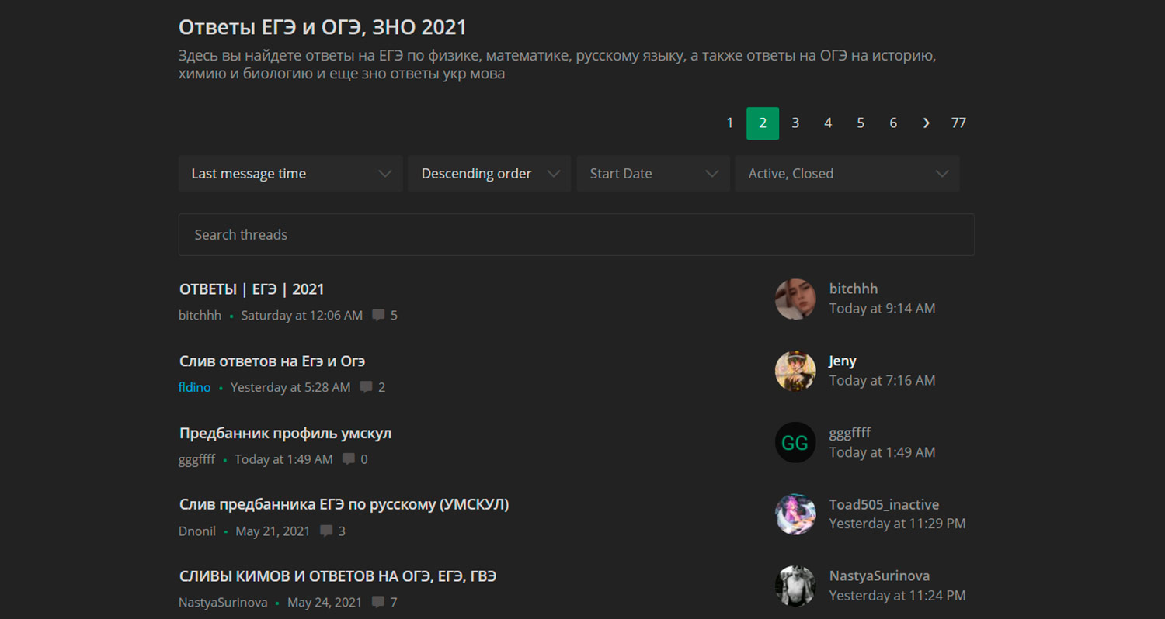Screen dimensions: 1165x619
Task: Click Jeny's user avatar picture
Action: (795, 371)
